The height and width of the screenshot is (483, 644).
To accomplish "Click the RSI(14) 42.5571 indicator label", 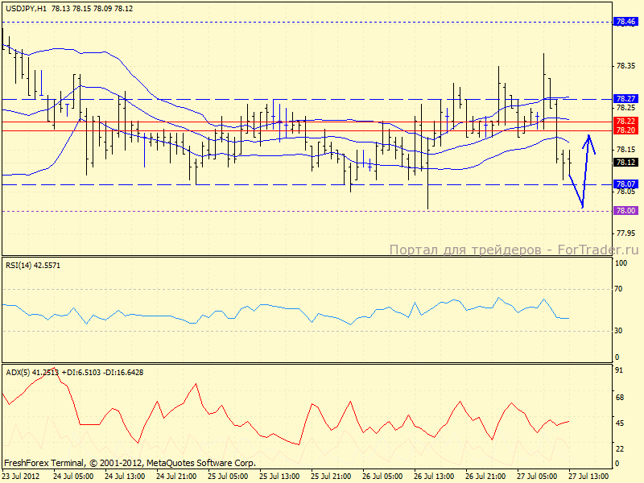I will pyautogui.click(x=33, y=266).
